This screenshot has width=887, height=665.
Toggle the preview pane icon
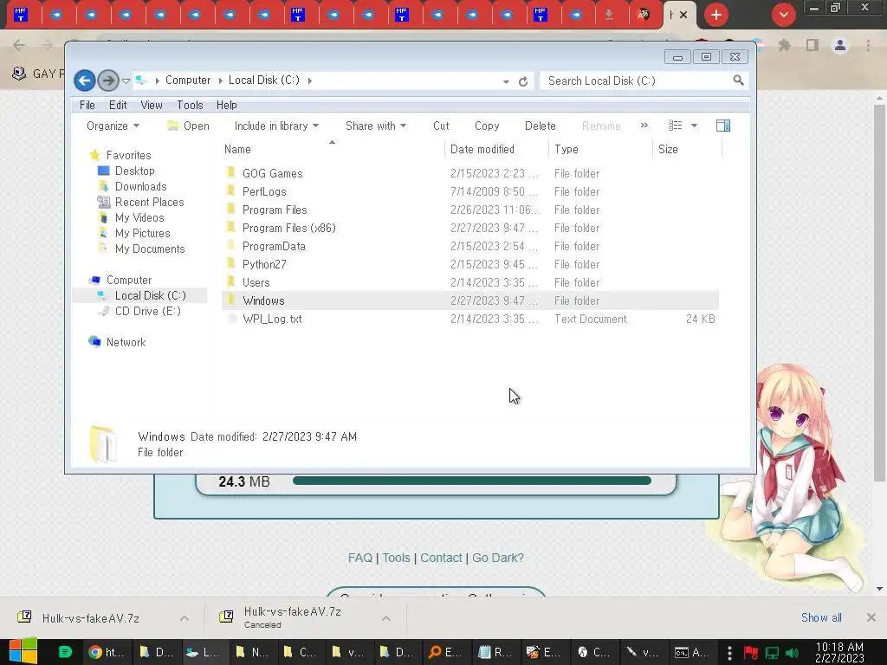723,126
